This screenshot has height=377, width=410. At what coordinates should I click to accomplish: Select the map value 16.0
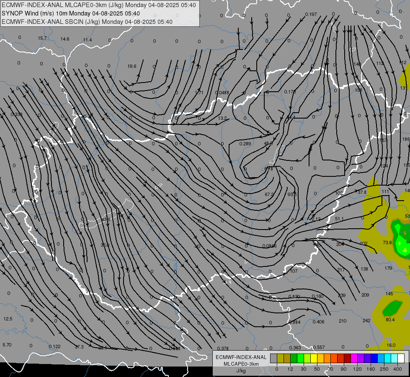[391, 345]
